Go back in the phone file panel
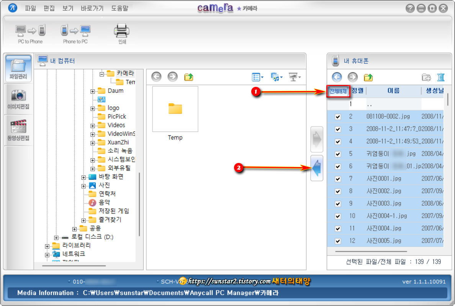 [x=337, y=77]
